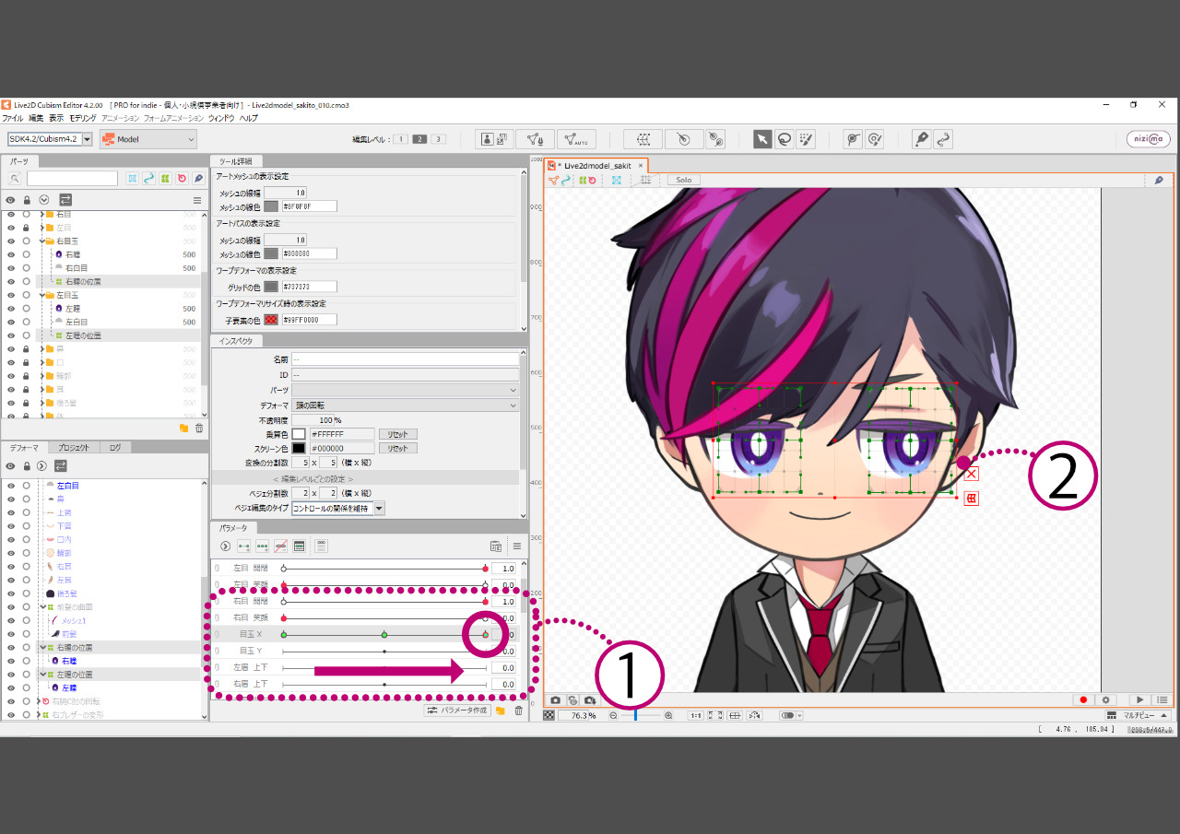Click the parts panel search icon
This screenshot has height=834, width=1180.
(15, 178)
